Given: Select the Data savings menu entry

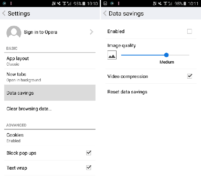Looking at the screenshot, I should 50,93.
